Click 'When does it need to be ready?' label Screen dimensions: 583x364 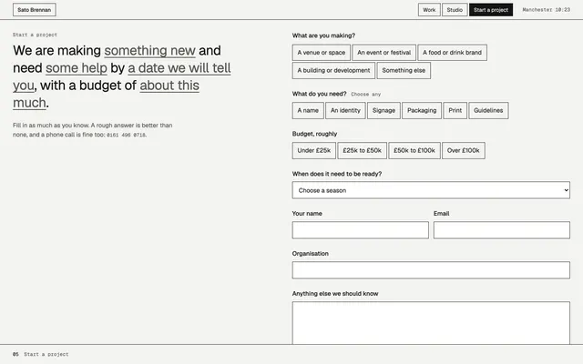pos(337,174)
